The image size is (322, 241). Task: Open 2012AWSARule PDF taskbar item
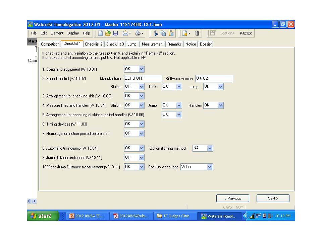tap(131, 216)
